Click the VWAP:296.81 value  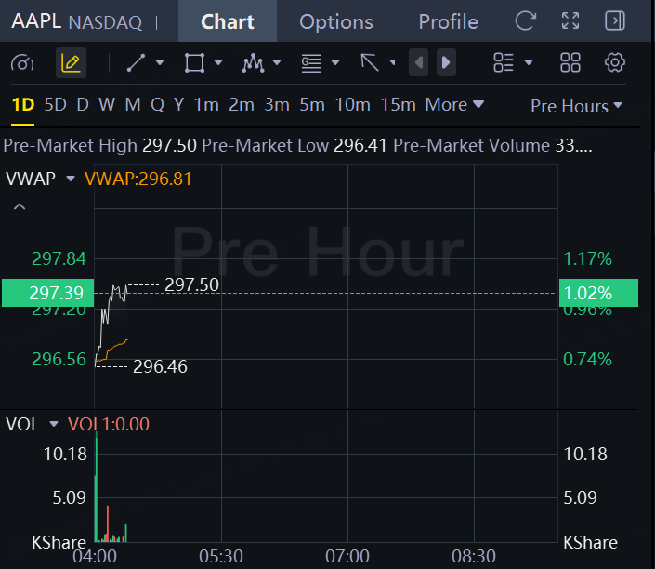(138, 179)
